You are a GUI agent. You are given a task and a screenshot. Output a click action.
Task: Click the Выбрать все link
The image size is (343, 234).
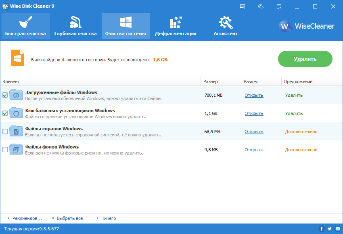70,218
